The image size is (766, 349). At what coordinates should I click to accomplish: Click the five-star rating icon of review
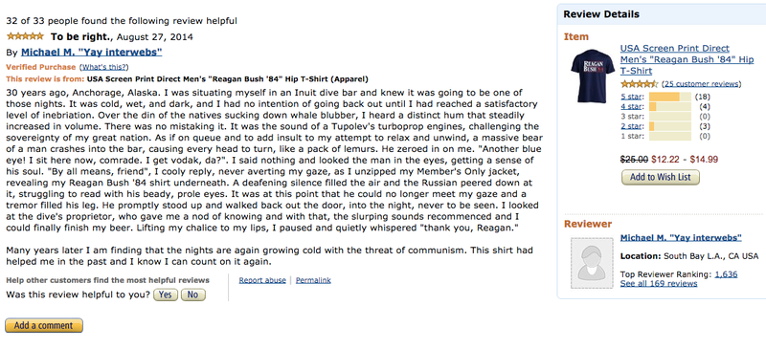[25, 36]
